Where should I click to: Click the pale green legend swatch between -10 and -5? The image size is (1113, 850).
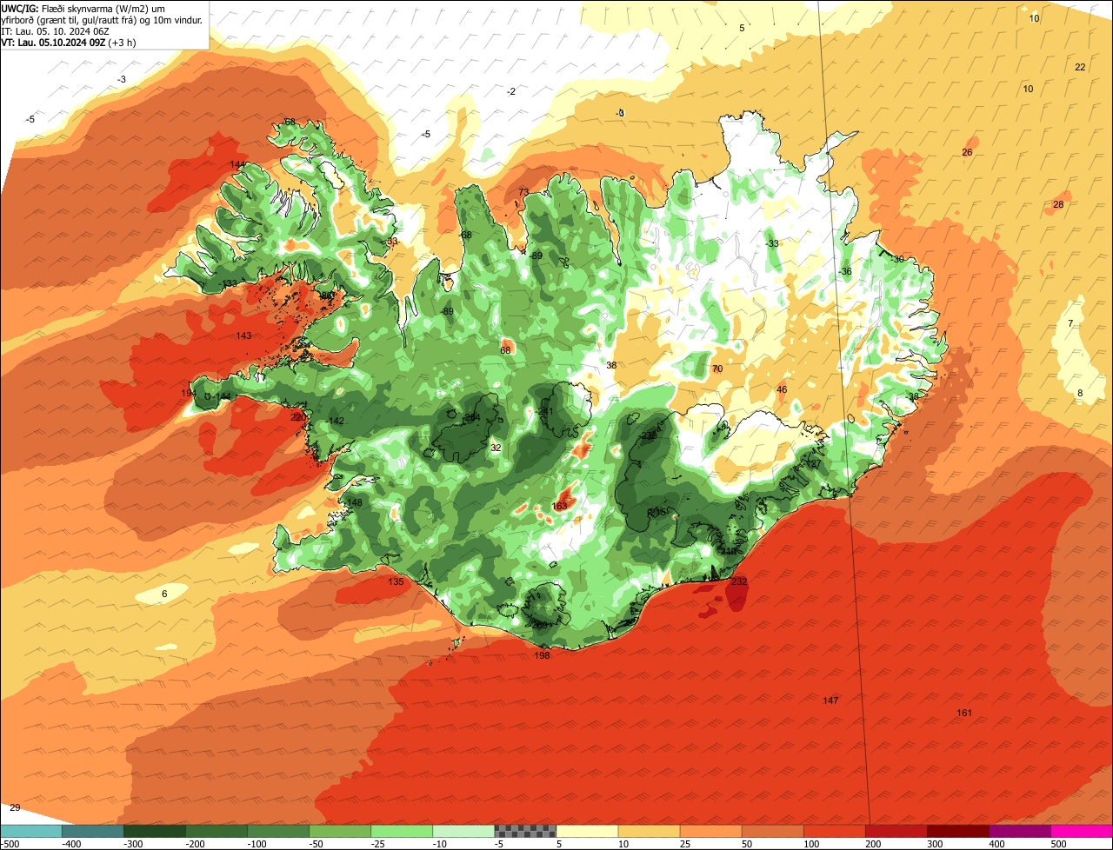coord(463,831)
